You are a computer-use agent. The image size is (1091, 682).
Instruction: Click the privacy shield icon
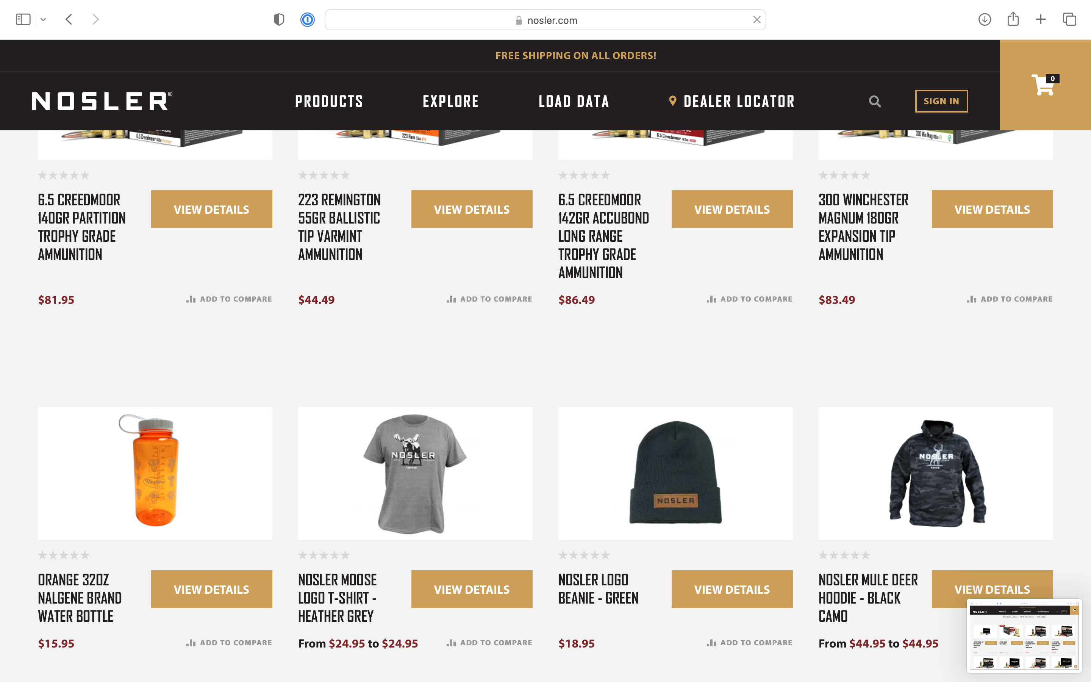[x=279, y=20]
